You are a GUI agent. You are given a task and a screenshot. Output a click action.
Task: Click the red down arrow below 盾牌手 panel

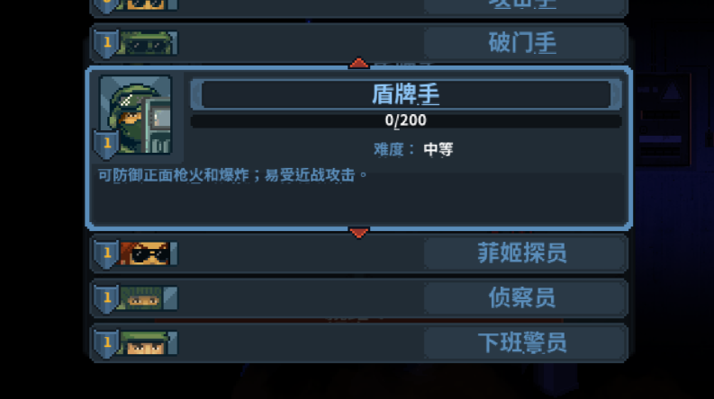pyautogui.click(x=358, y=233)
